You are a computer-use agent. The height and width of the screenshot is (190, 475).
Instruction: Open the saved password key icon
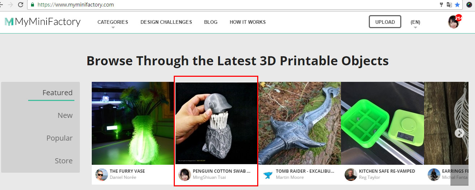pos(441,5)
